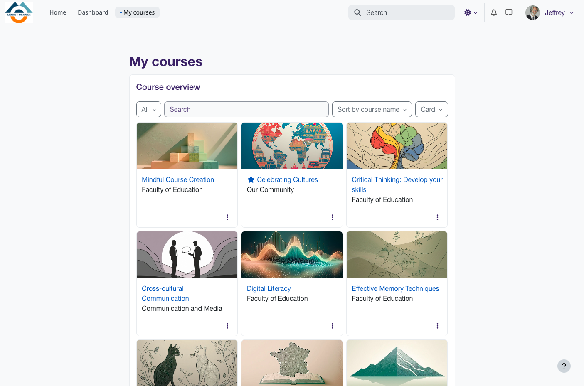Open Critical Thinking: Develop your skills link

click(x=397, y=184)
